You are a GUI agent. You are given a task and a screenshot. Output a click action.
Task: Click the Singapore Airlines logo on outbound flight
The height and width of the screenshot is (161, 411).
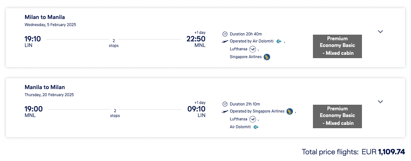[267, 57]
